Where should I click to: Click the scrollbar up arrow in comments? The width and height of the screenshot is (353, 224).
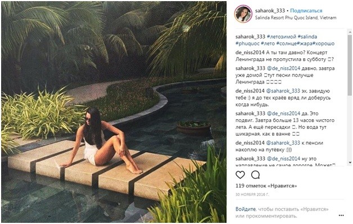[x=350, y=32]
